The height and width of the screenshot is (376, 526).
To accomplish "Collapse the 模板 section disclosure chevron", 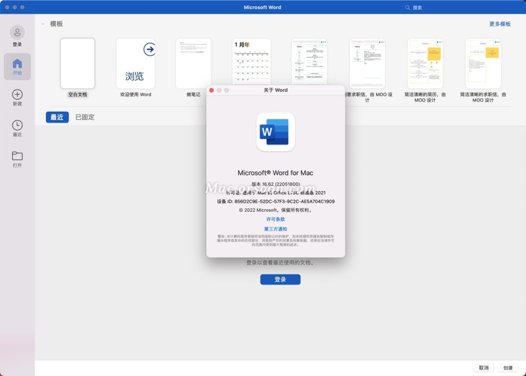I will tap(43, 24).
